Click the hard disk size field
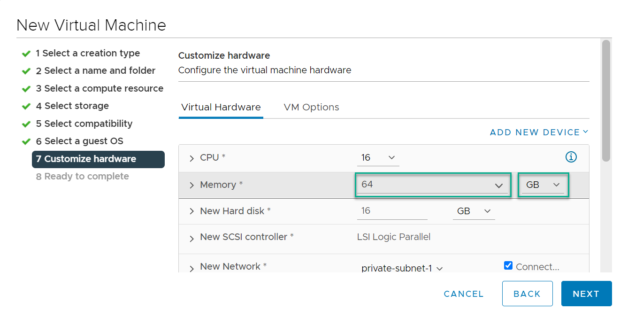 click(392, 211)
